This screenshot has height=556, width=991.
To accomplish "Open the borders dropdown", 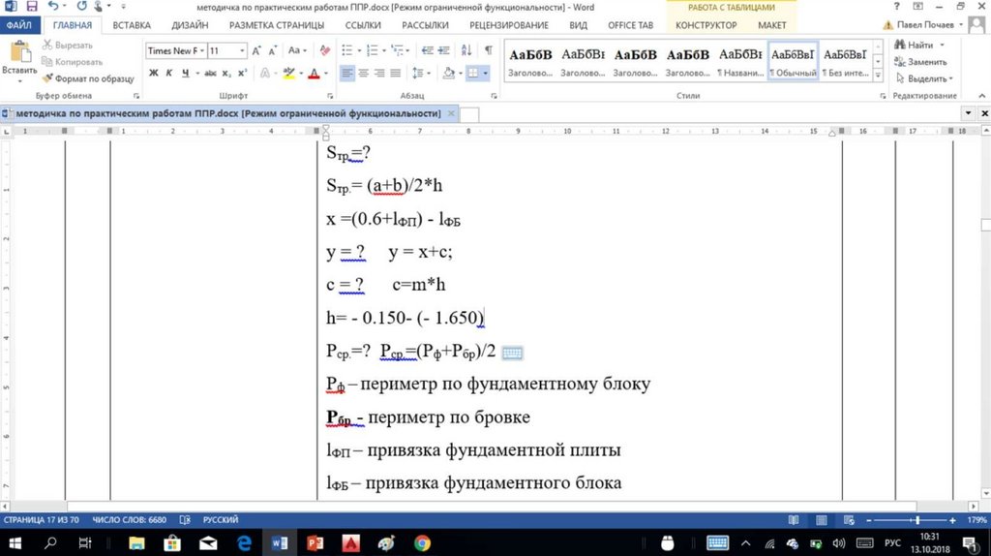I will pos(485,74).
